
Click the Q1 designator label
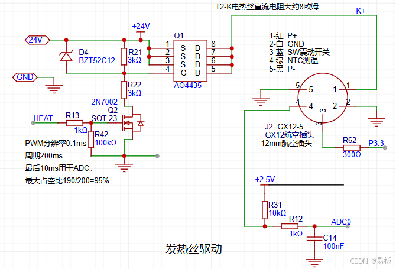click(x=179, y=35)
